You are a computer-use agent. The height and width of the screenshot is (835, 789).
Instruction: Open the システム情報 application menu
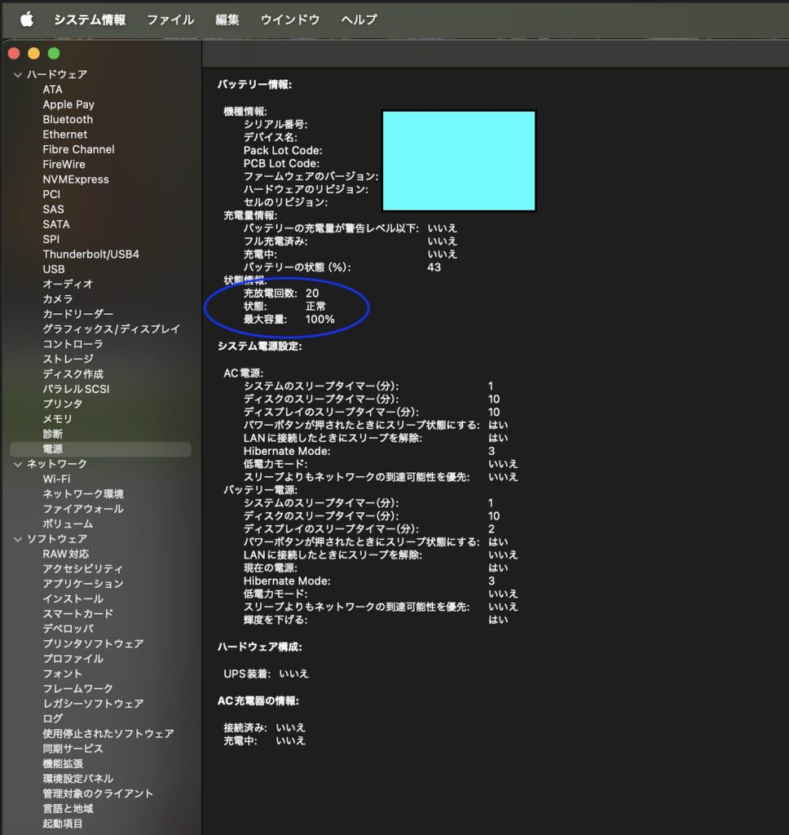90,20
